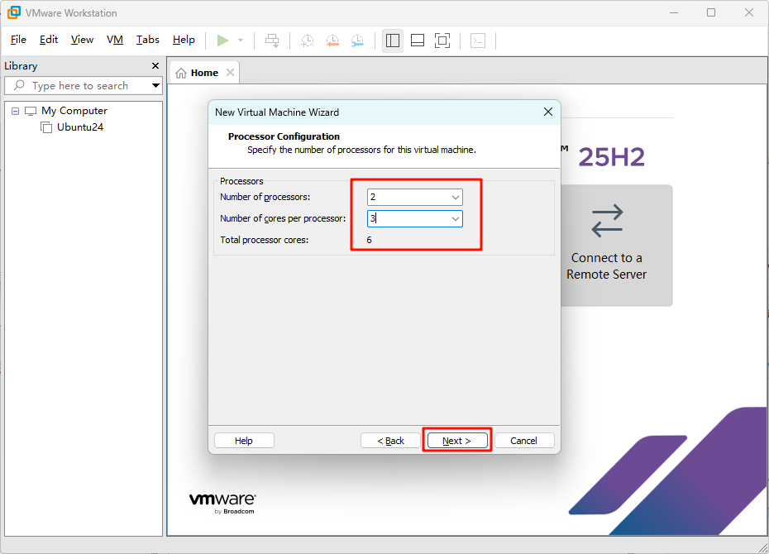
Task: Click the Take Snapshot toolbar icon
Action: (308, 41)
